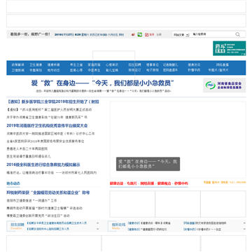Click the green WeChat icon
Image resolution: width=252 pixels, height=252 pixels.
tap(140, 34)
